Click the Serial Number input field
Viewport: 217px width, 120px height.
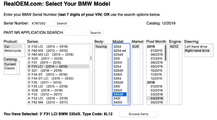click(x=42, y=24)
